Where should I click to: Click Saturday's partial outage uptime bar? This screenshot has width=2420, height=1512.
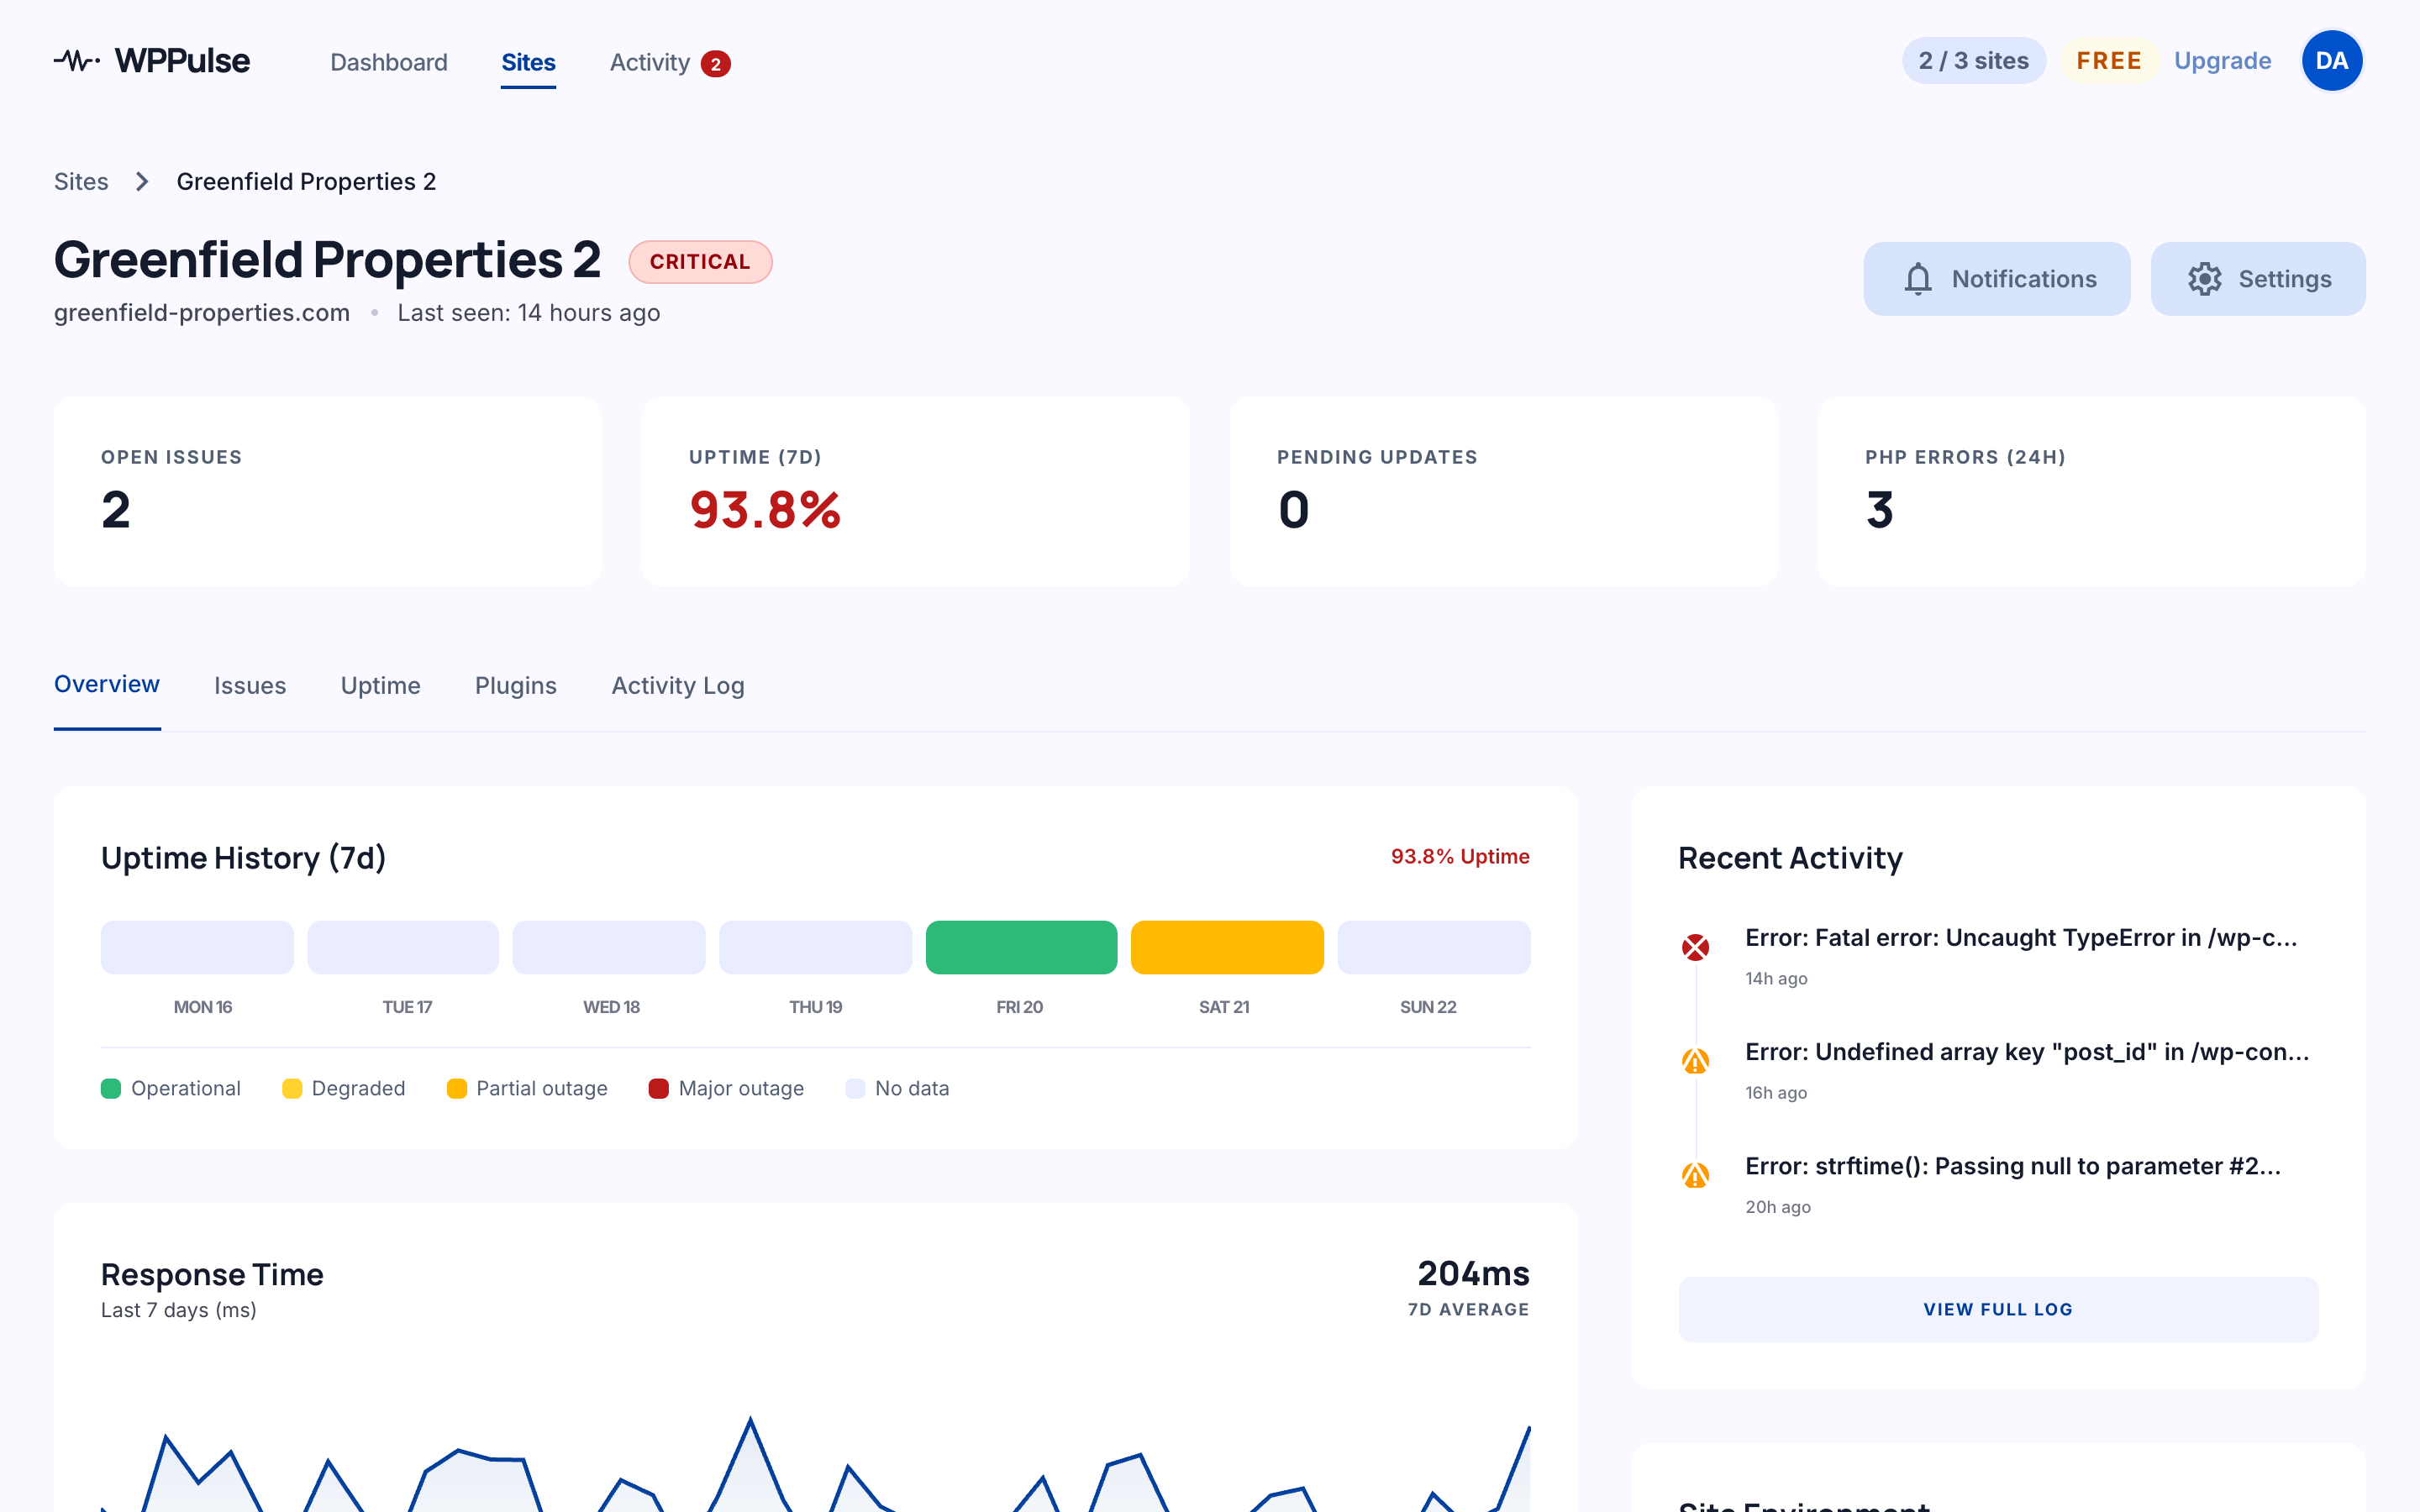pyautogui.click(x=1227, y=946)
